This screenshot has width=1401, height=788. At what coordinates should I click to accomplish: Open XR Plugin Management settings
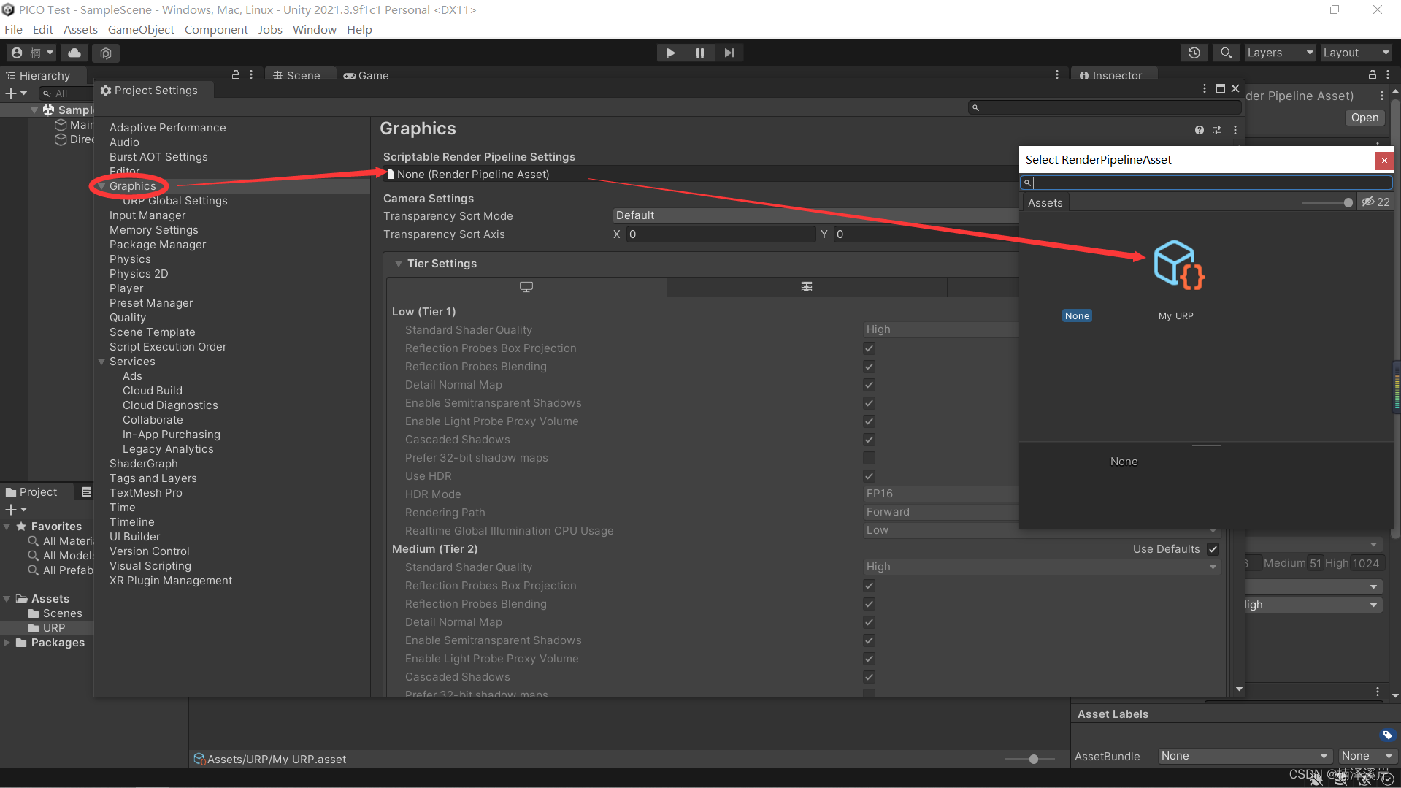[171, 581]
